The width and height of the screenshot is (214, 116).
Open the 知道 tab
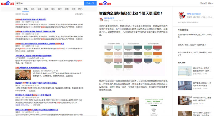(x=39, y=9)
